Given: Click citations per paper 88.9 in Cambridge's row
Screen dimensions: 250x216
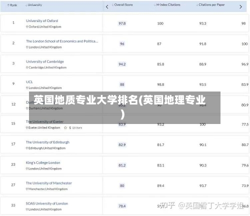Looking at the screenshot, I should coord(203,64).
